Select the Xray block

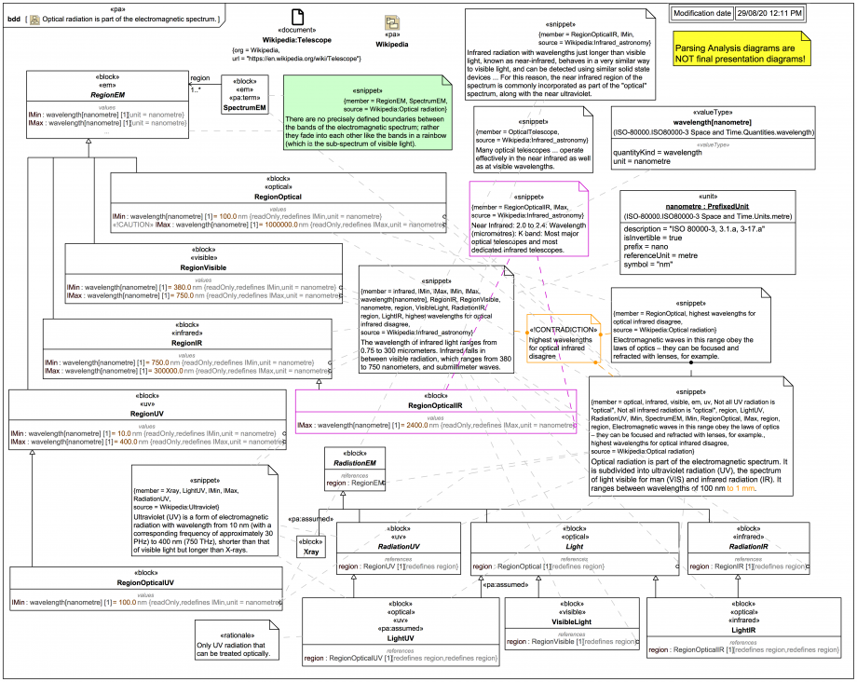309,546
